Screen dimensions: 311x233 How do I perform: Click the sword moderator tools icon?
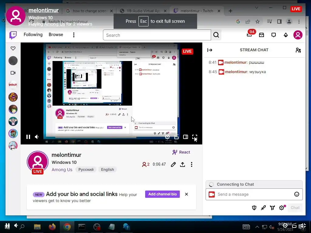(x=263, y=208)
